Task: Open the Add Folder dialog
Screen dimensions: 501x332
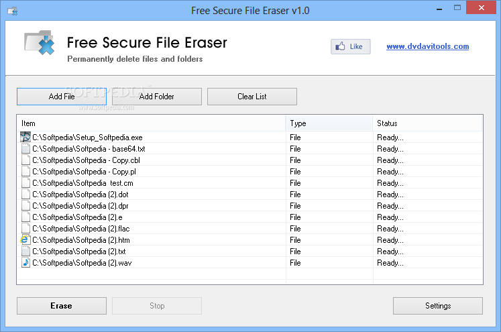Action: click(x=157, y=97)
